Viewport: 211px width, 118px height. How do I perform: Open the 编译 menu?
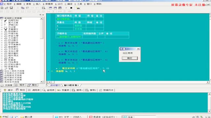(69, 4)
